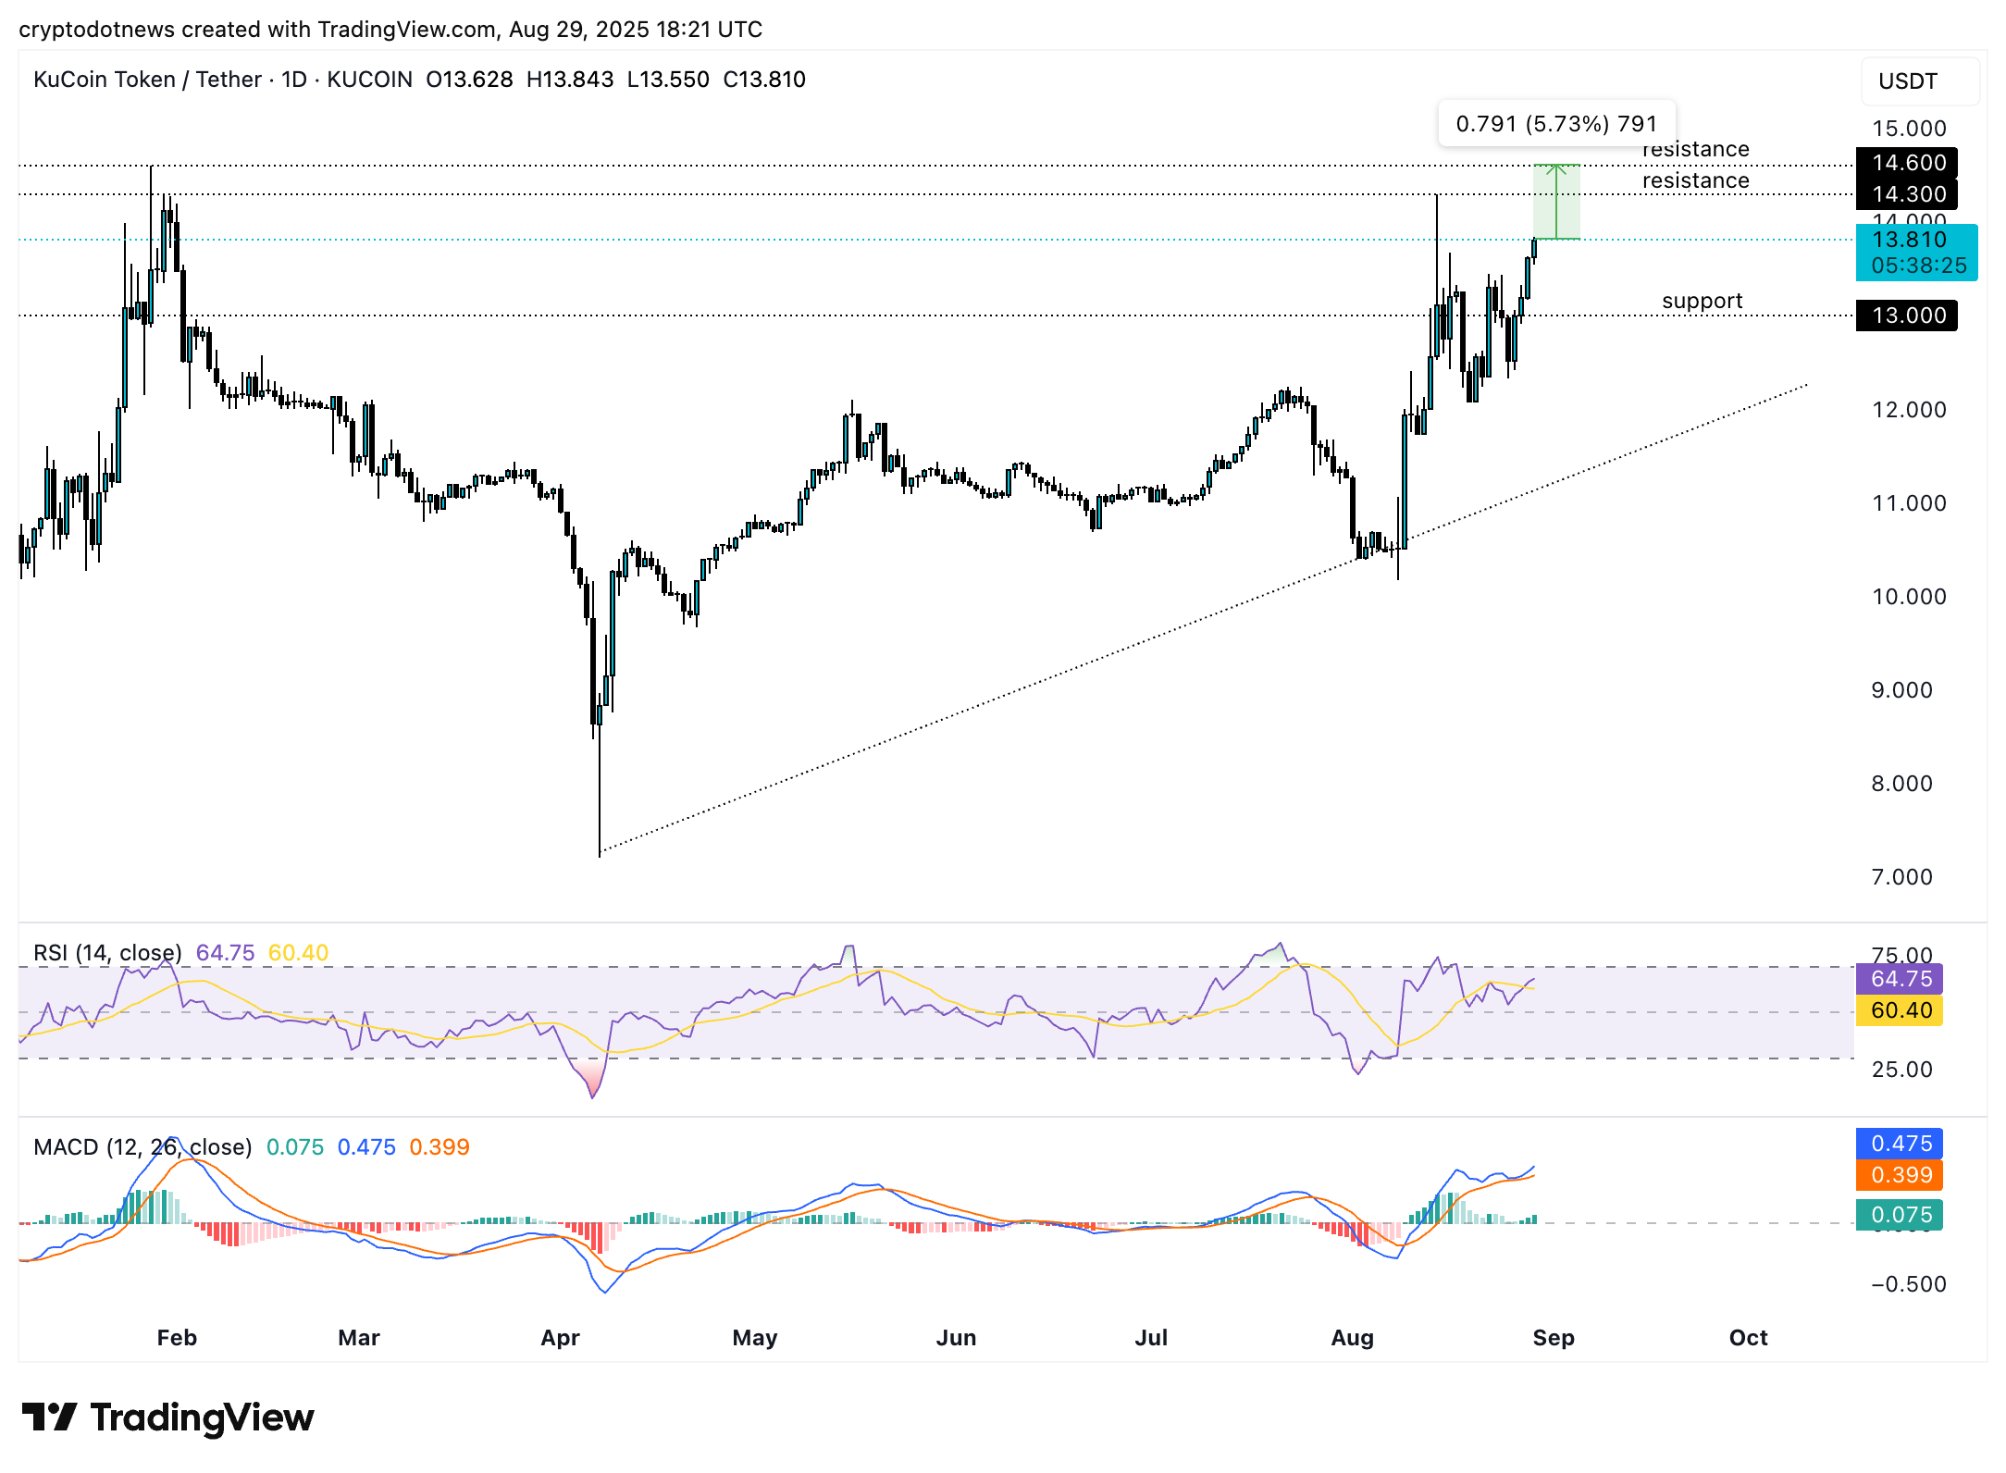Select the RSI (14, close) indicator label
The width and height of the screenshot is (2006, 1473).
[x=106, y=952]
